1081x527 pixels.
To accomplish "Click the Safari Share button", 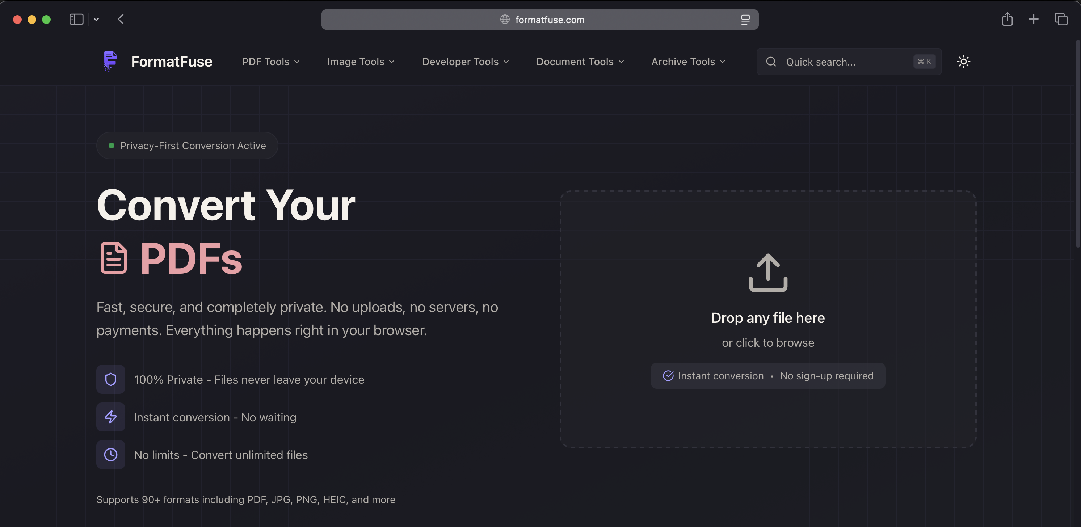I will click(x=1007, y=19).
